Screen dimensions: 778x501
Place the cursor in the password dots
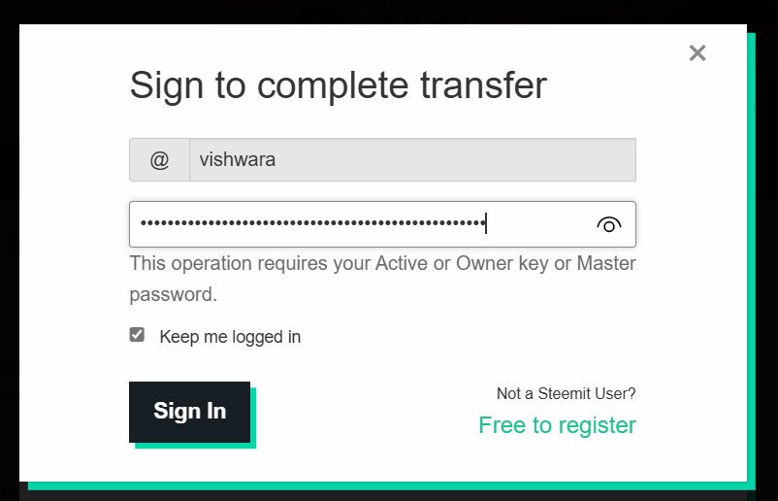312,223
